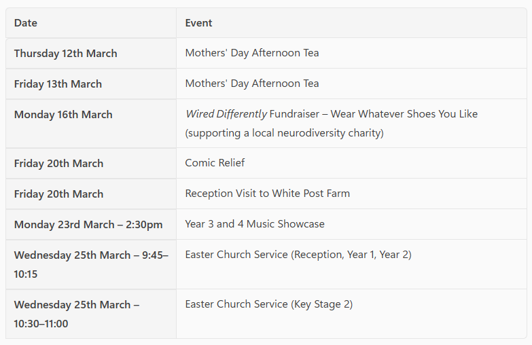Select the Monday 23rd March 2:30pm date cell
This screenshot has height=345, width=532.
pyautogui.click(x=88, y=225)
